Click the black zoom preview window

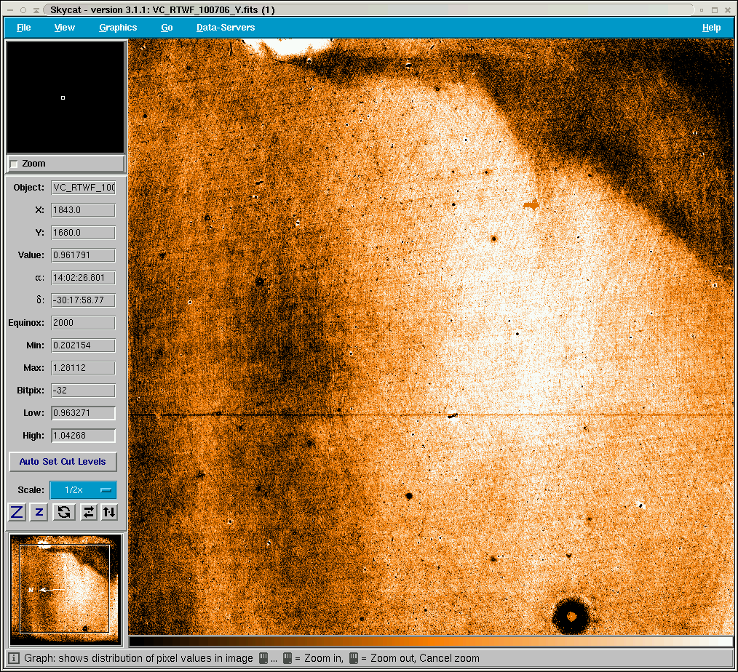[66, 97]
